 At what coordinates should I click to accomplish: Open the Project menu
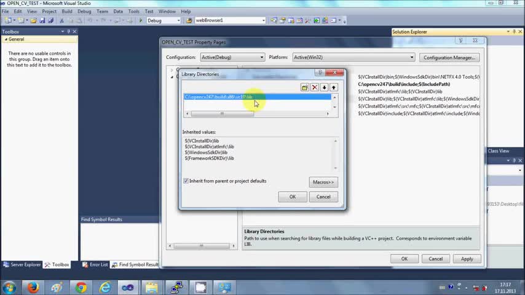pyautogui.click(x=49, y=12)
